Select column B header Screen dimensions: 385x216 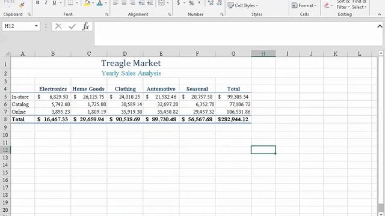53,53
